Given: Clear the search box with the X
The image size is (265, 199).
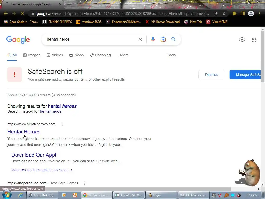Looking at the screenshot, I should tap(140, 39).
